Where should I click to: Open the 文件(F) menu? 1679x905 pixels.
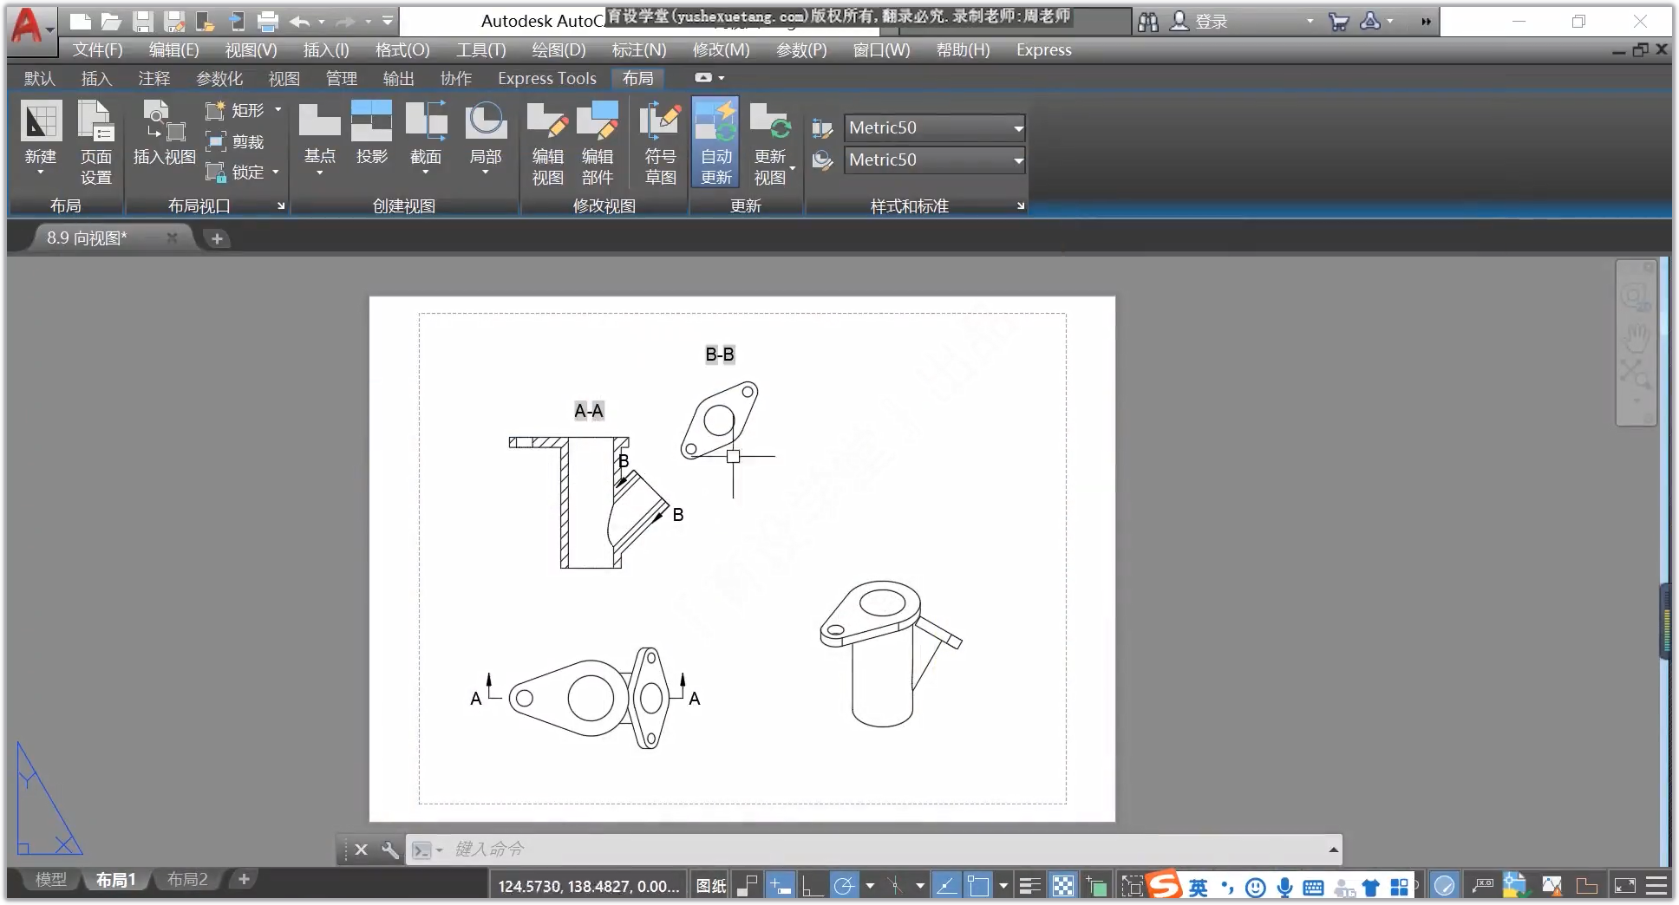[97, 50]
